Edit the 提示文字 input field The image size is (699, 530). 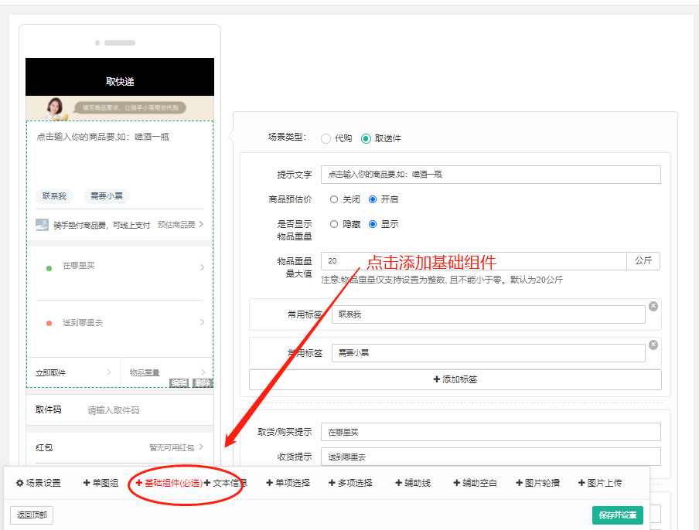click(491, 175)
